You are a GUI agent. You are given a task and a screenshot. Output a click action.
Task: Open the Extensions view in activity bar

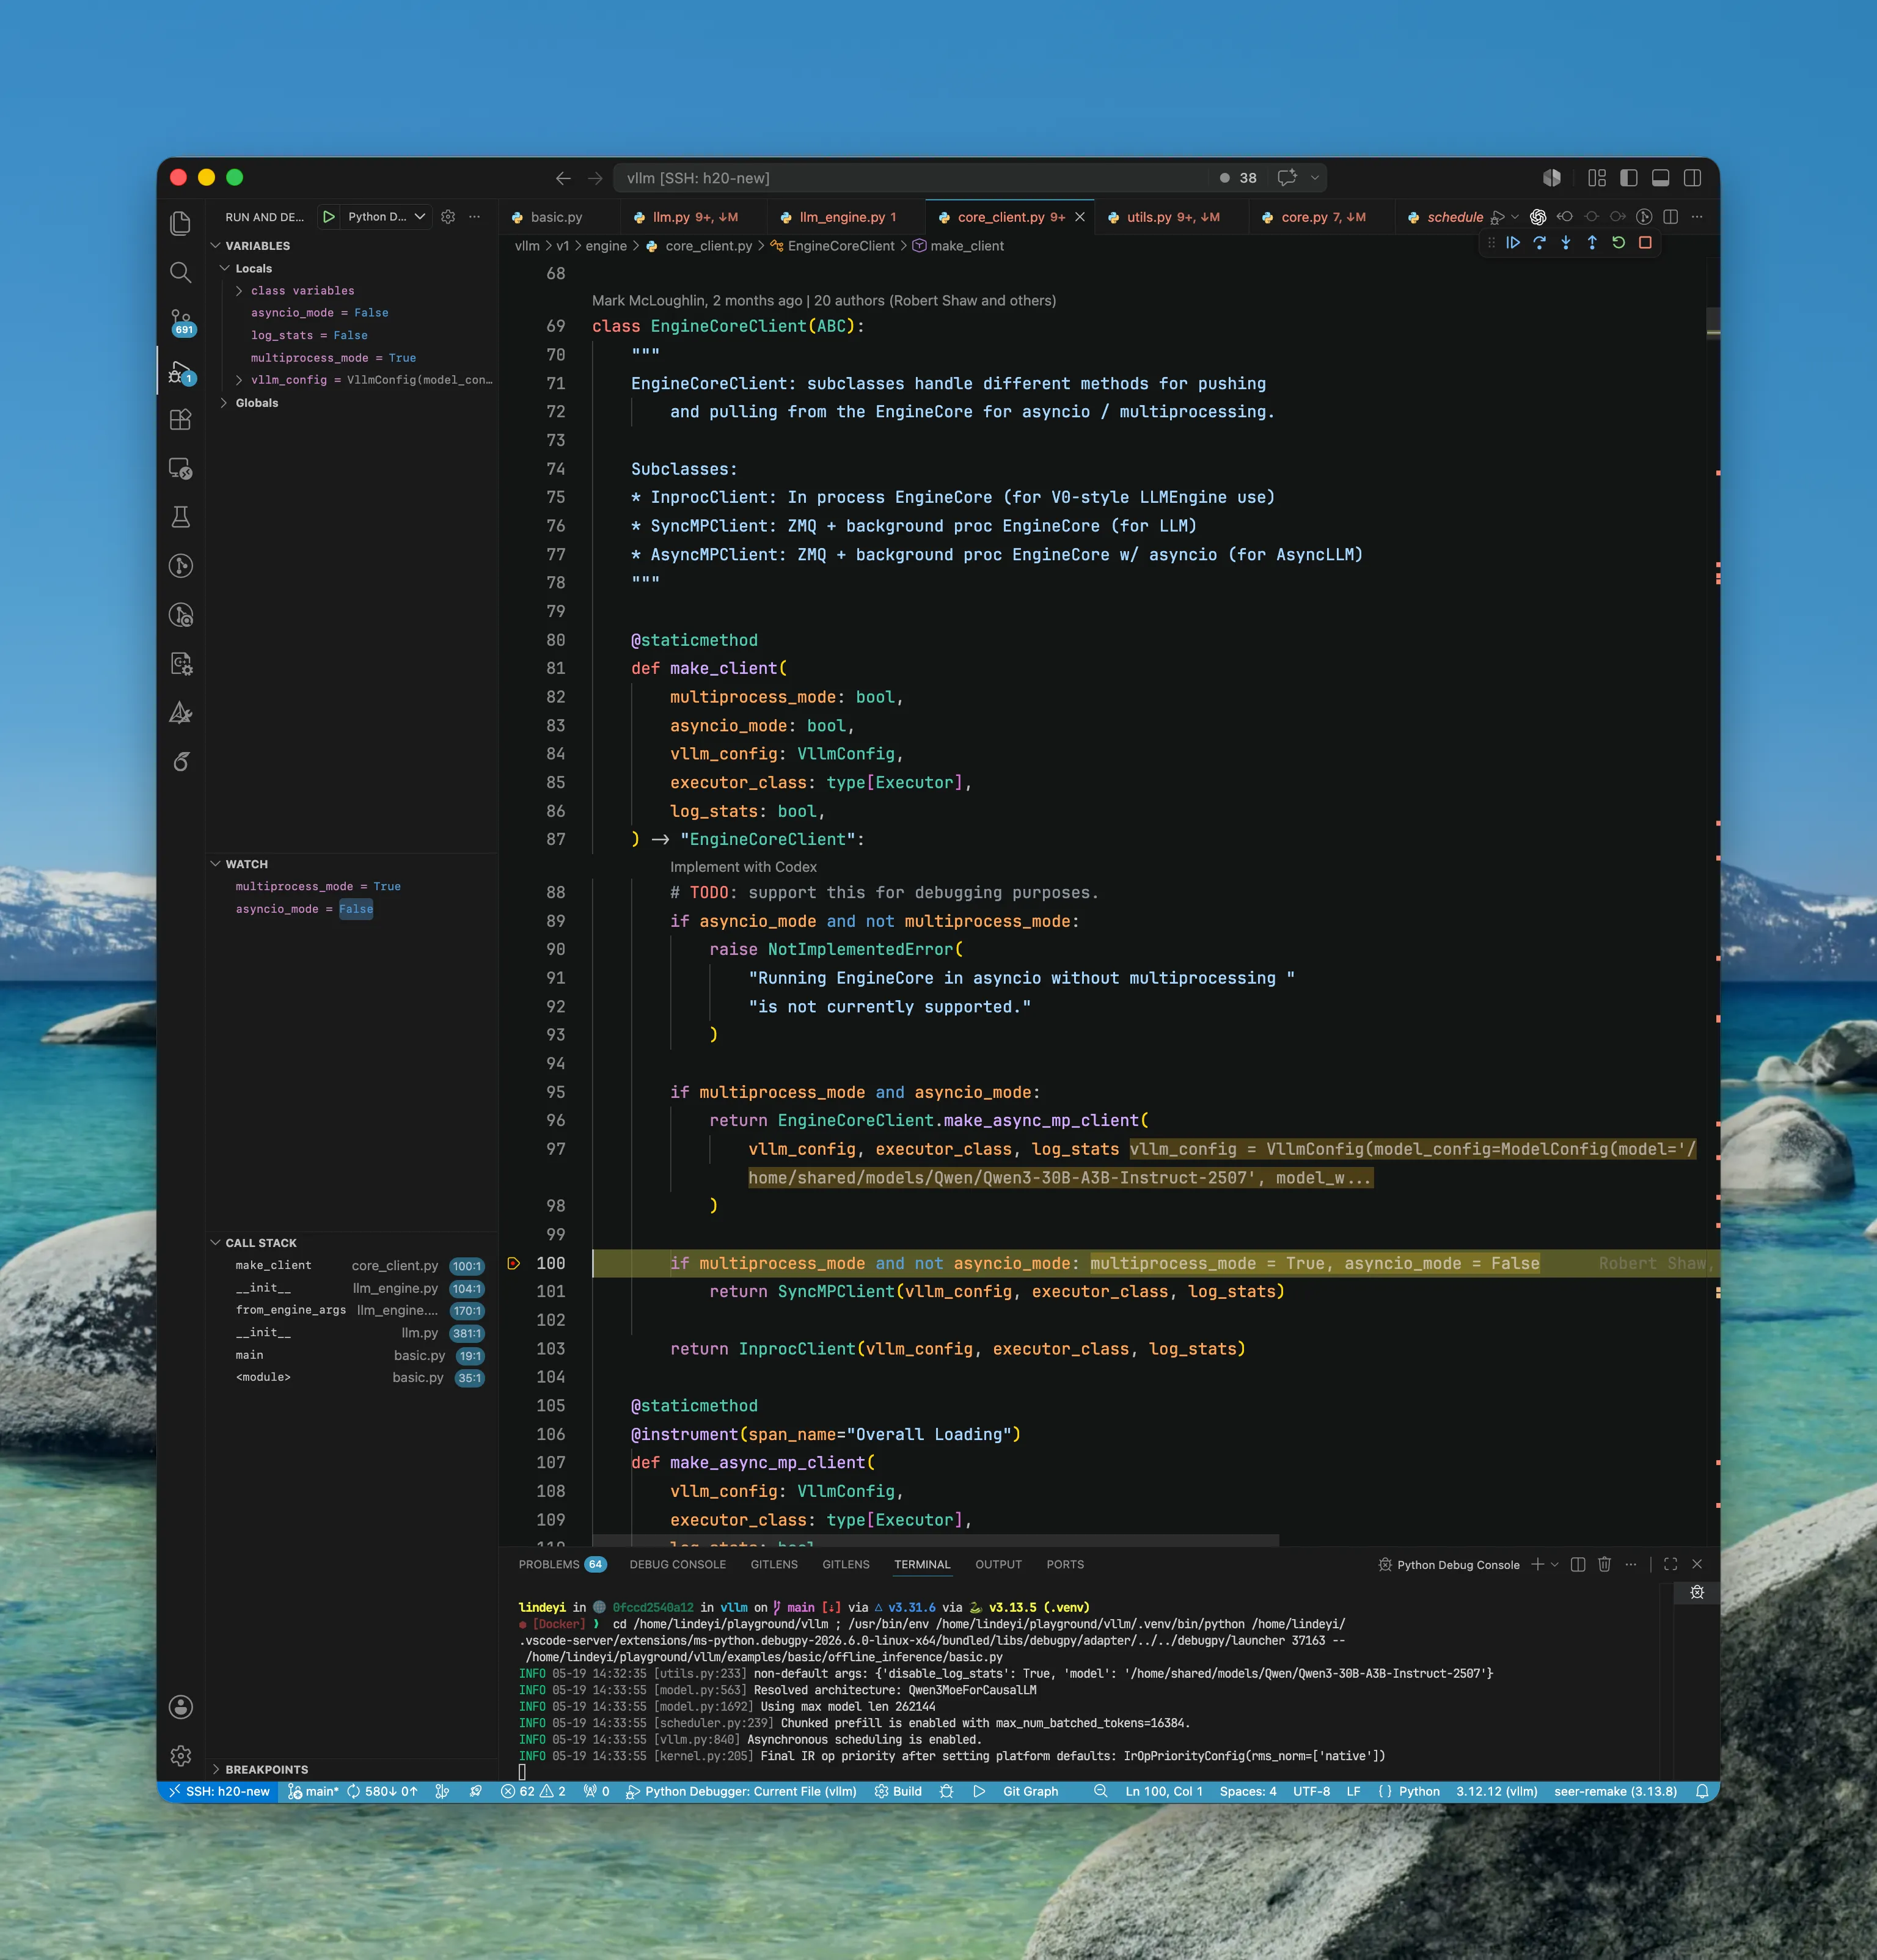[180, 419]
